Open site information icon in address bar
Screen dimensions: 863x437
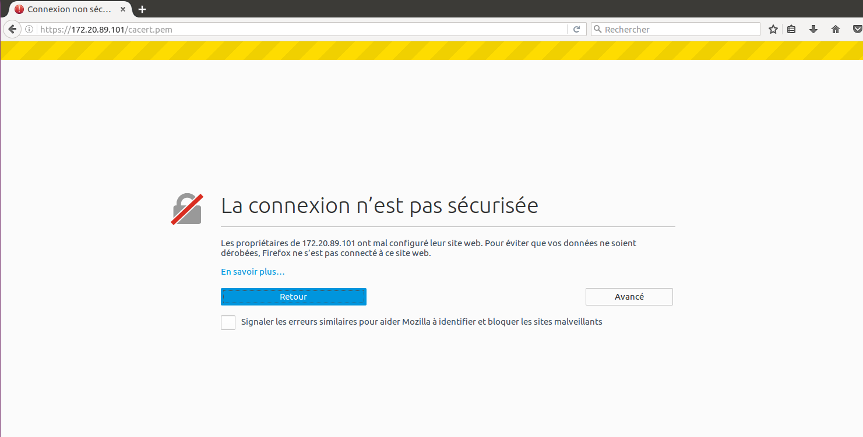tap(29, 30)
